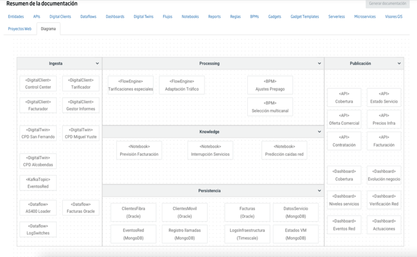Select the Predicción caidas red node
Viewport: 417px width, 257px height.
(x=284, y=150)
